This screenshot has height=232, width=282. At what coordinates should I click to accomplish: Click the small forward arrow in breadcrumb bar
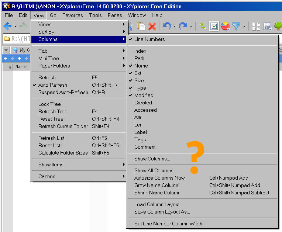pos(12,58)
